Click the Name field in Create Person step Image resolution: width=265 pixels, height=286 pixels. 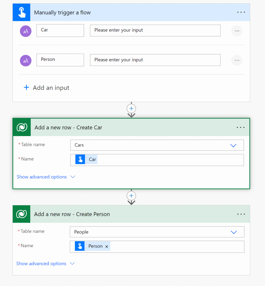pyautogui.click(x=157, y=247)
